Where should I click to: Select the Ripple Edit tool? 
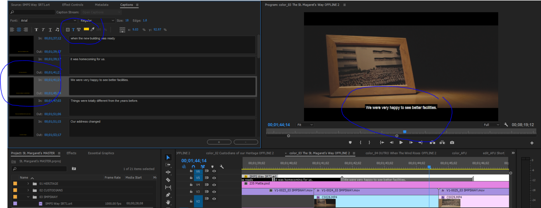click(x=168, y=172)
